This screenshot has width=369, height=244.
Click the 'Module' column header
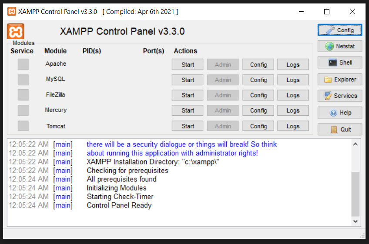(56, 51)
